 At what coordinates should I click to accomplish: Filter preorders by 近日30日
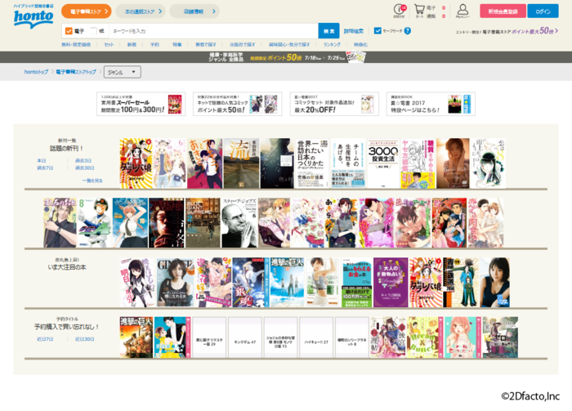click(x=84, y=339)
